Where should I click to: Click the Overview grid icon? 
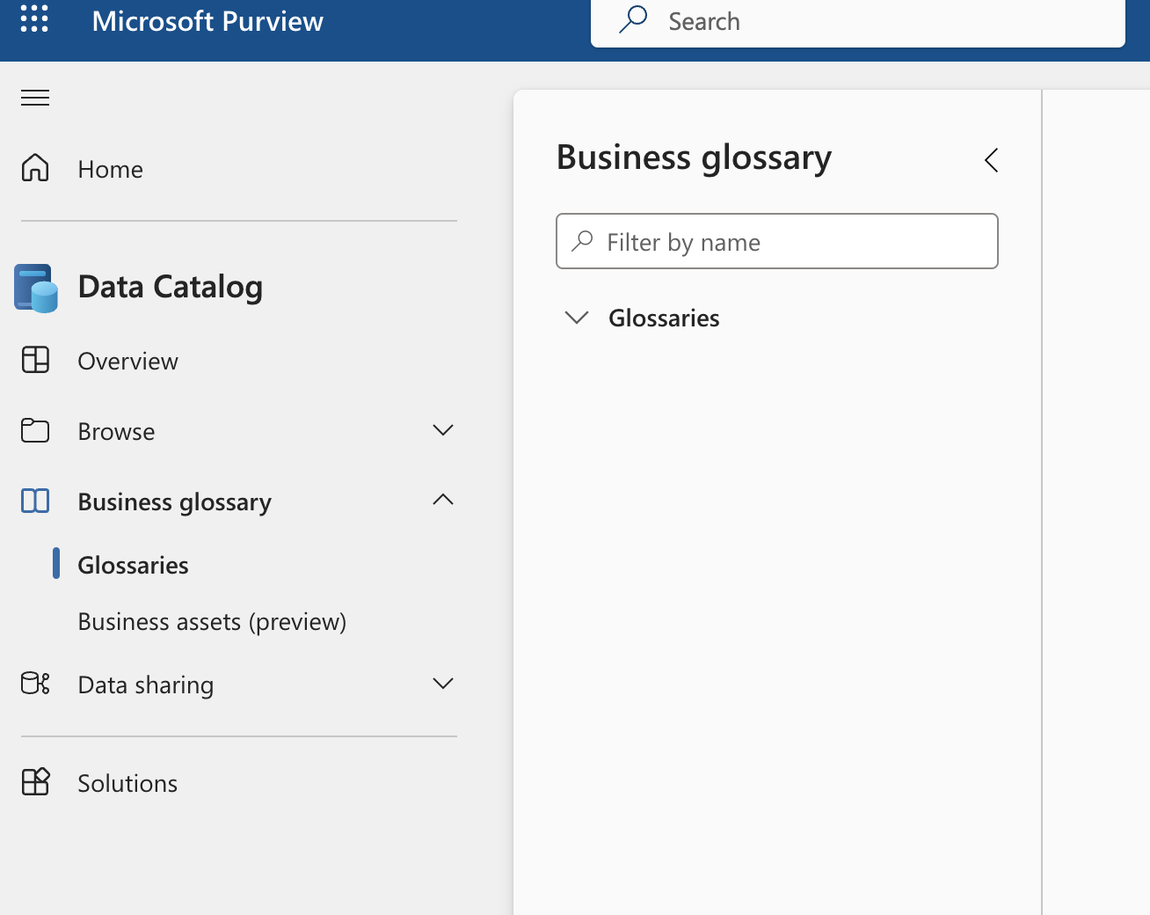(x=35, y=360)
